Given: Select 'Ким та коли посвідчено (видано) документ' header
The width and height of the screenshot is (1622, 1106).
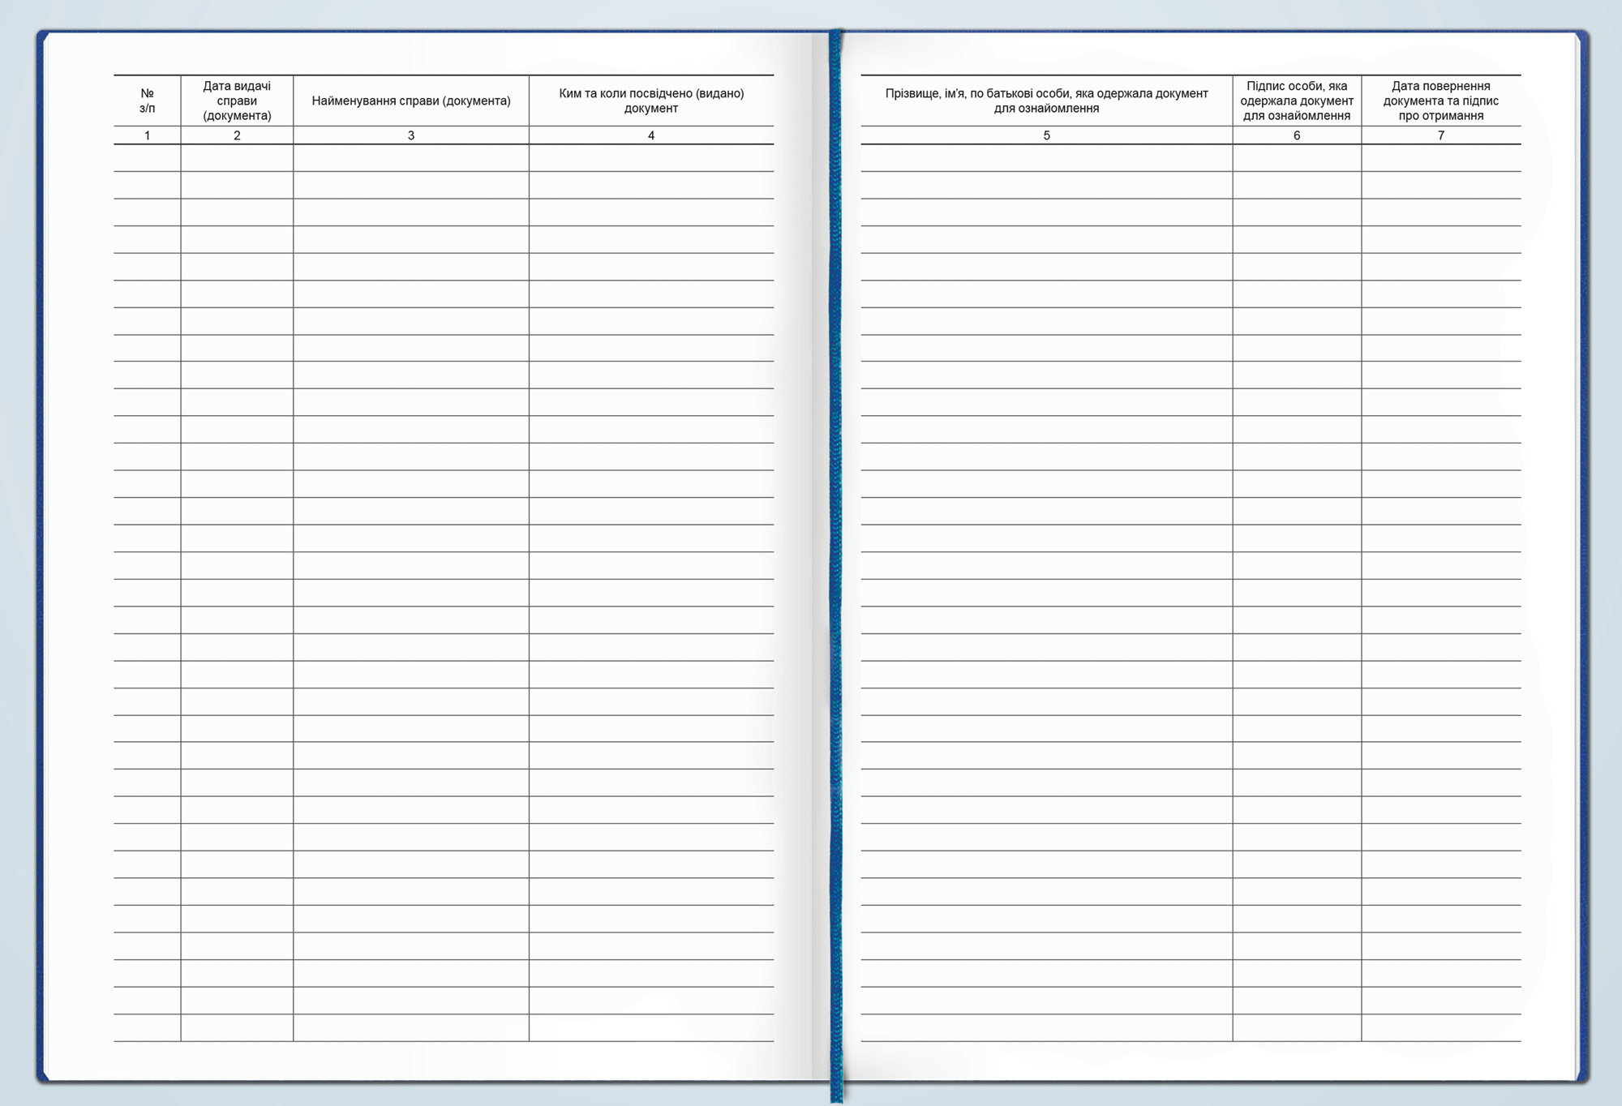Looking at the screenshot, I should [651, 101].
